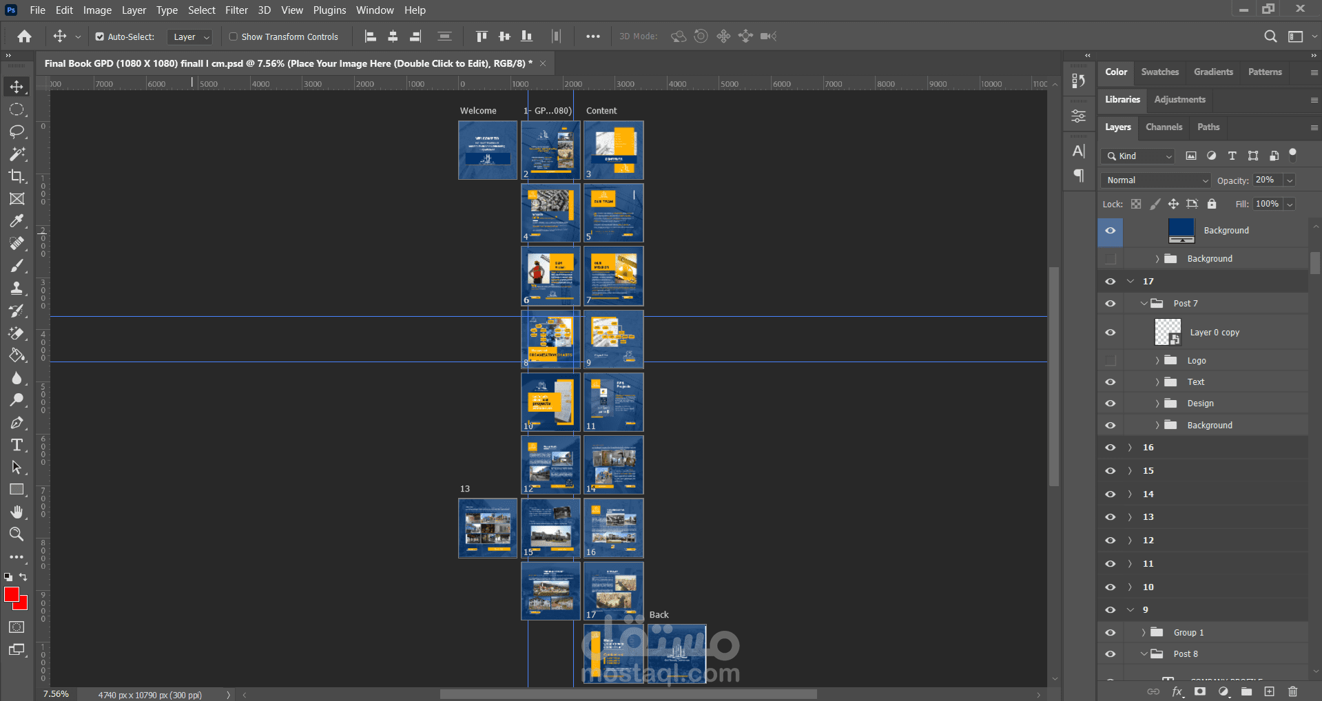Switch to the Adjustments tab

click(1179, 100)
